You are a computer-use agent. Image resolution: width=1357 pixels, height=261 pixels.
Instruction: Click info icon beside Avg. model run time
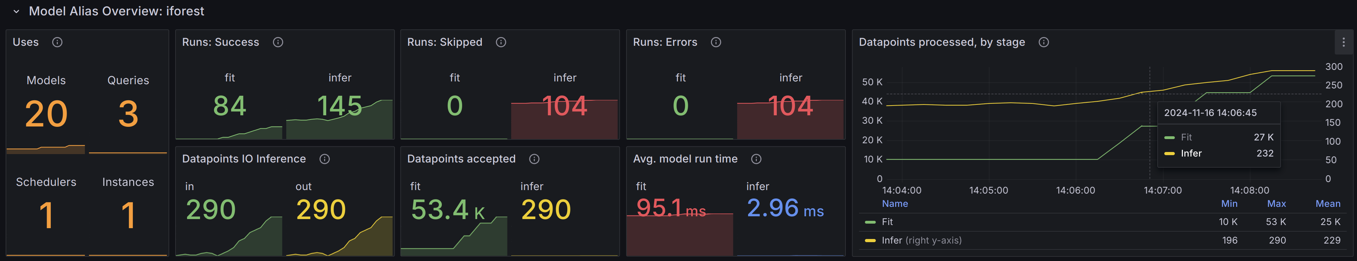click(756, 159)
